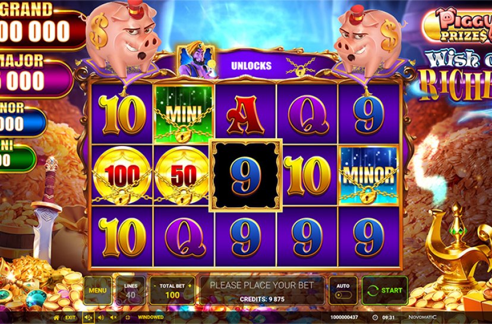The height and width of the screenshot is (324, 492).
Task: Hit the green START spin button
Action: click(385, 290)
